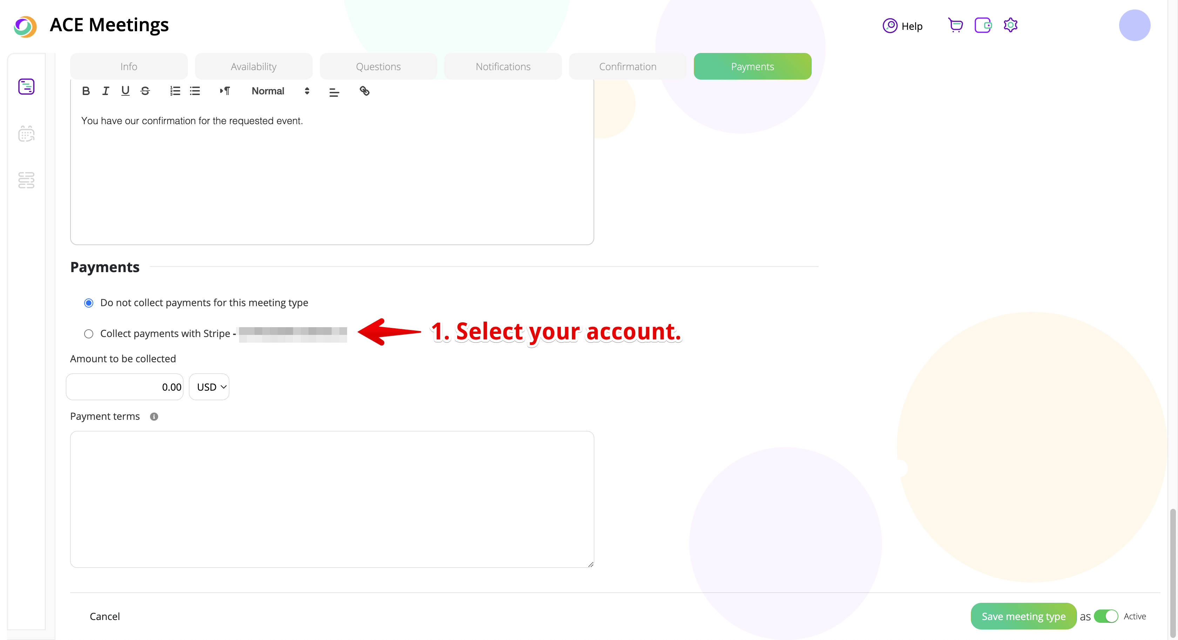Open the USD currency dropdown
Image resolution: width=1178 pixels, height=640 pixels.
point(209,387)
